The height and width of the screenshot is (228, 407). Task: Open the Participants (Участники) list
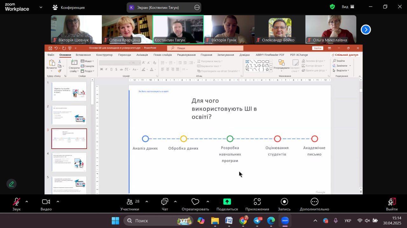coord(130,202)
